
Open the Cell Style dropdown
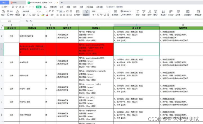coord(127,15)
